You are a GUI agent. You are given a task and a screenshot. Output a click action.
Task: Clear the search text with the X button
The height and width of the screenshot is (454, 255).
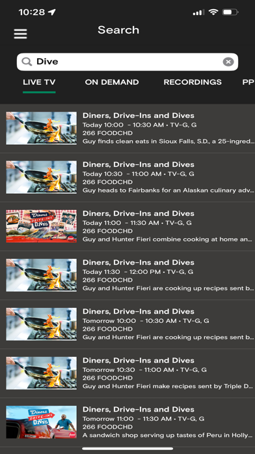click(x=228, y=62)
